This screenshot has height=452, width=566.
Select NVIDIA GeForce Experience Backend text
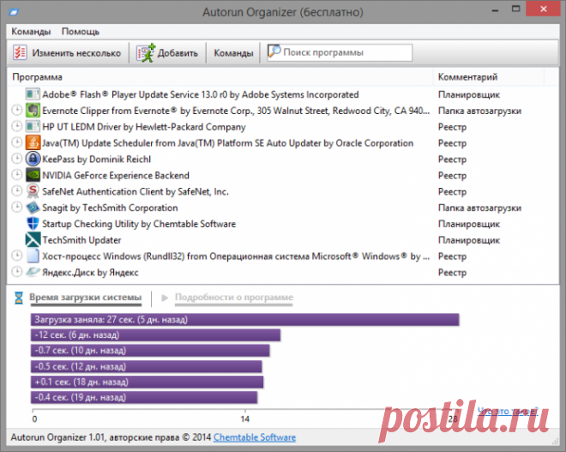[116, 175]
